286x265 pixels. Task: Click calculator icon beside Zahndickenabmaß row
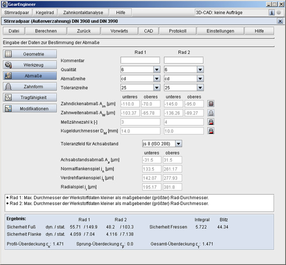click(211, 104)
